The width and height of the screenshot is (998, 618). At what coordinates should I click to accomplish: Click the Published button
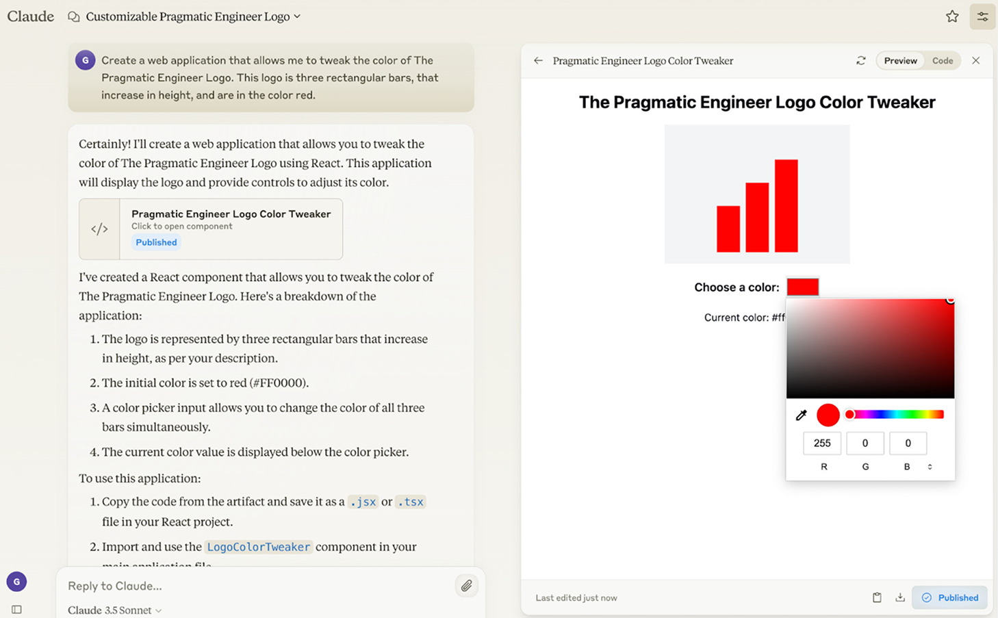coord(950,597)
